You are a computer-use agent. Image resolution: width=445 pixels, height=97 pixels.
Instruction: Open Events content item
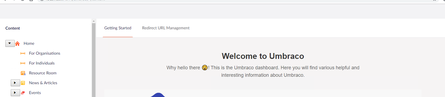(35, 93)
